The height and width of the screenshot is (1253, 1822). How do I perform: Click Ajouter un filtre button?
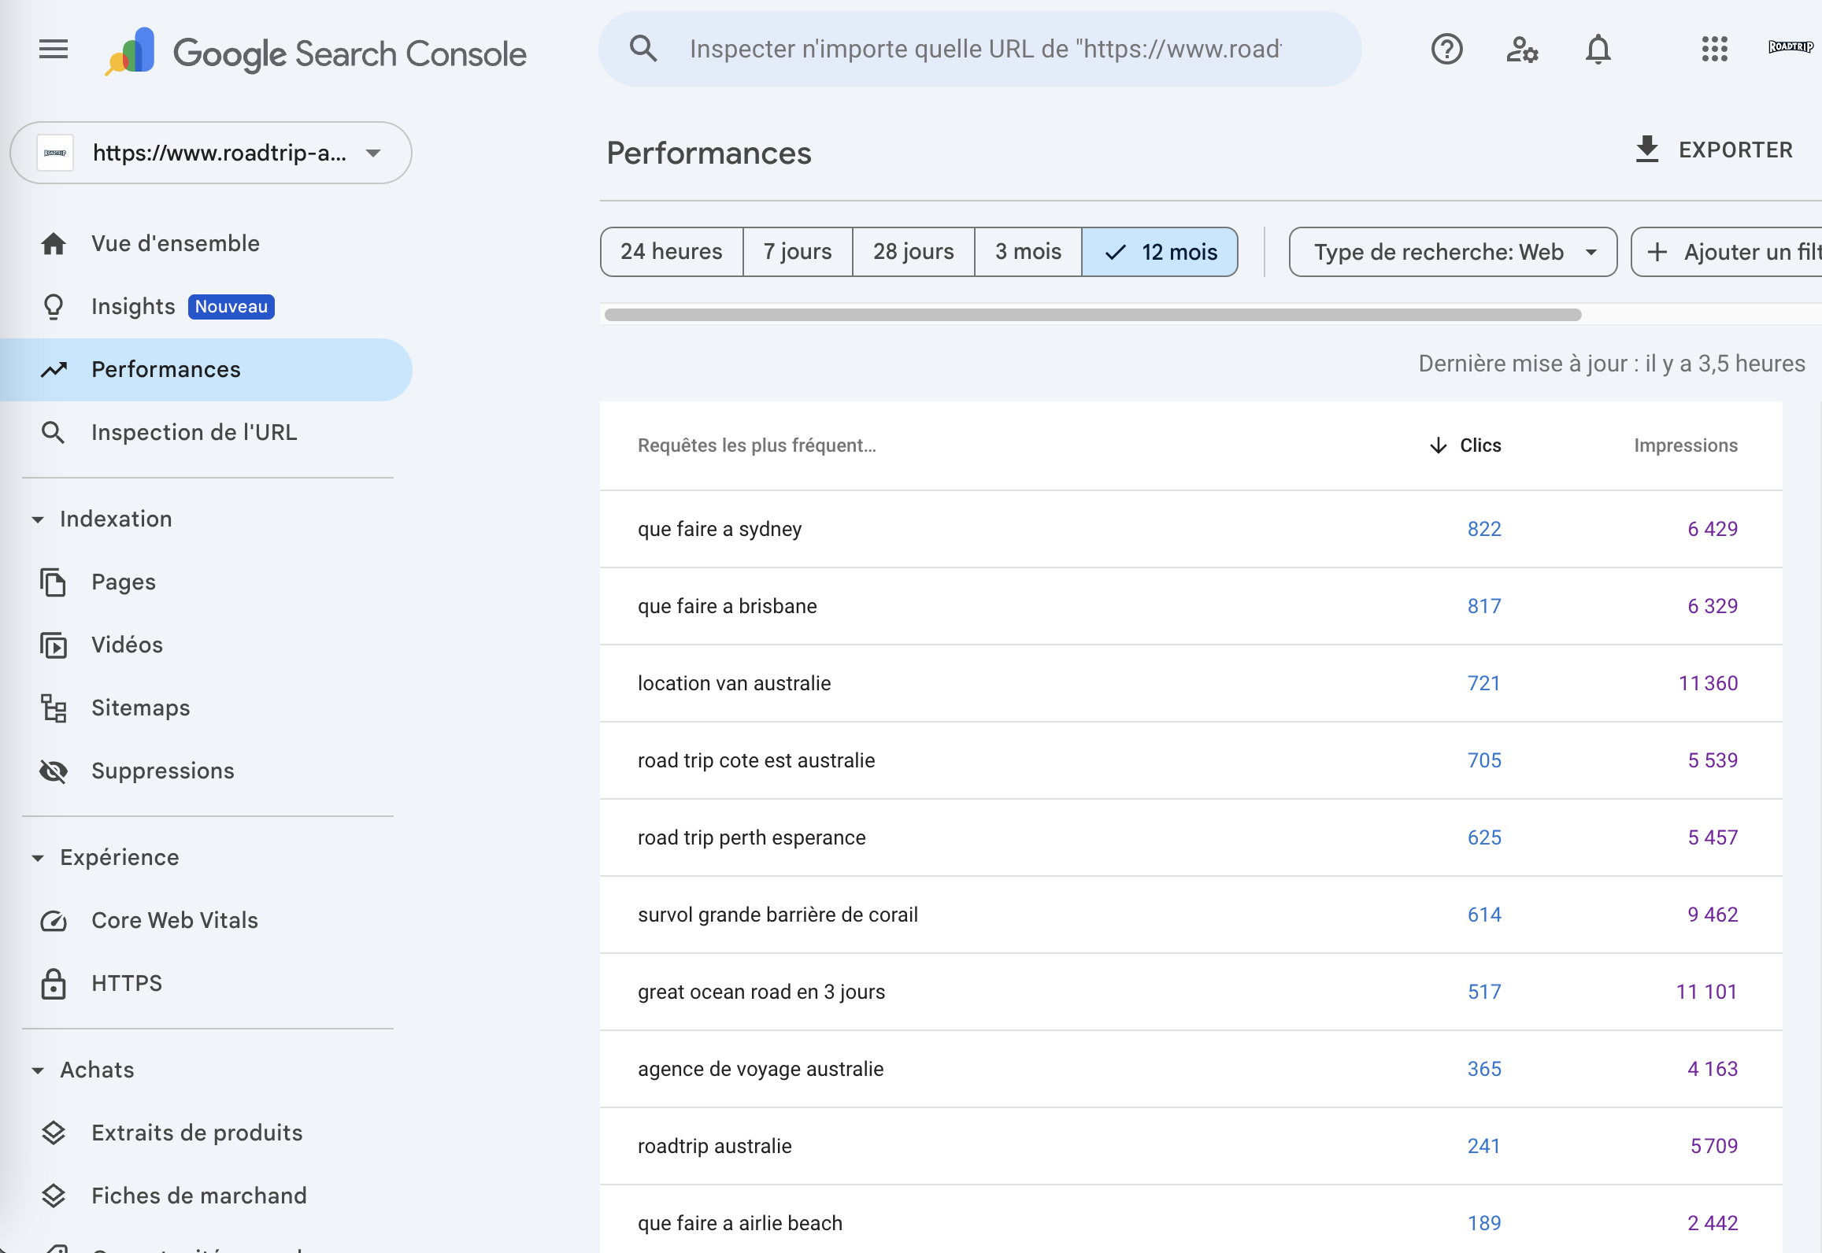[1728, 252]
